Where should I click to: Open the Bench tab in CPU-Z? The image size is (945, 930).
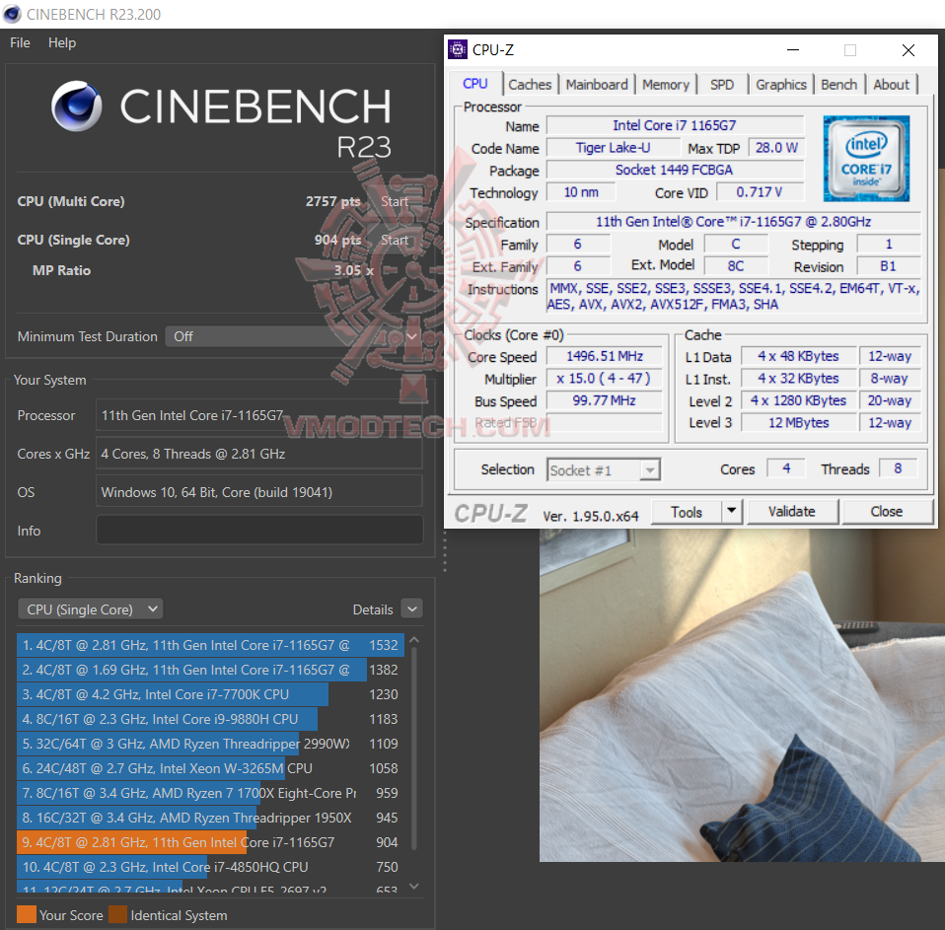point(838,85)
